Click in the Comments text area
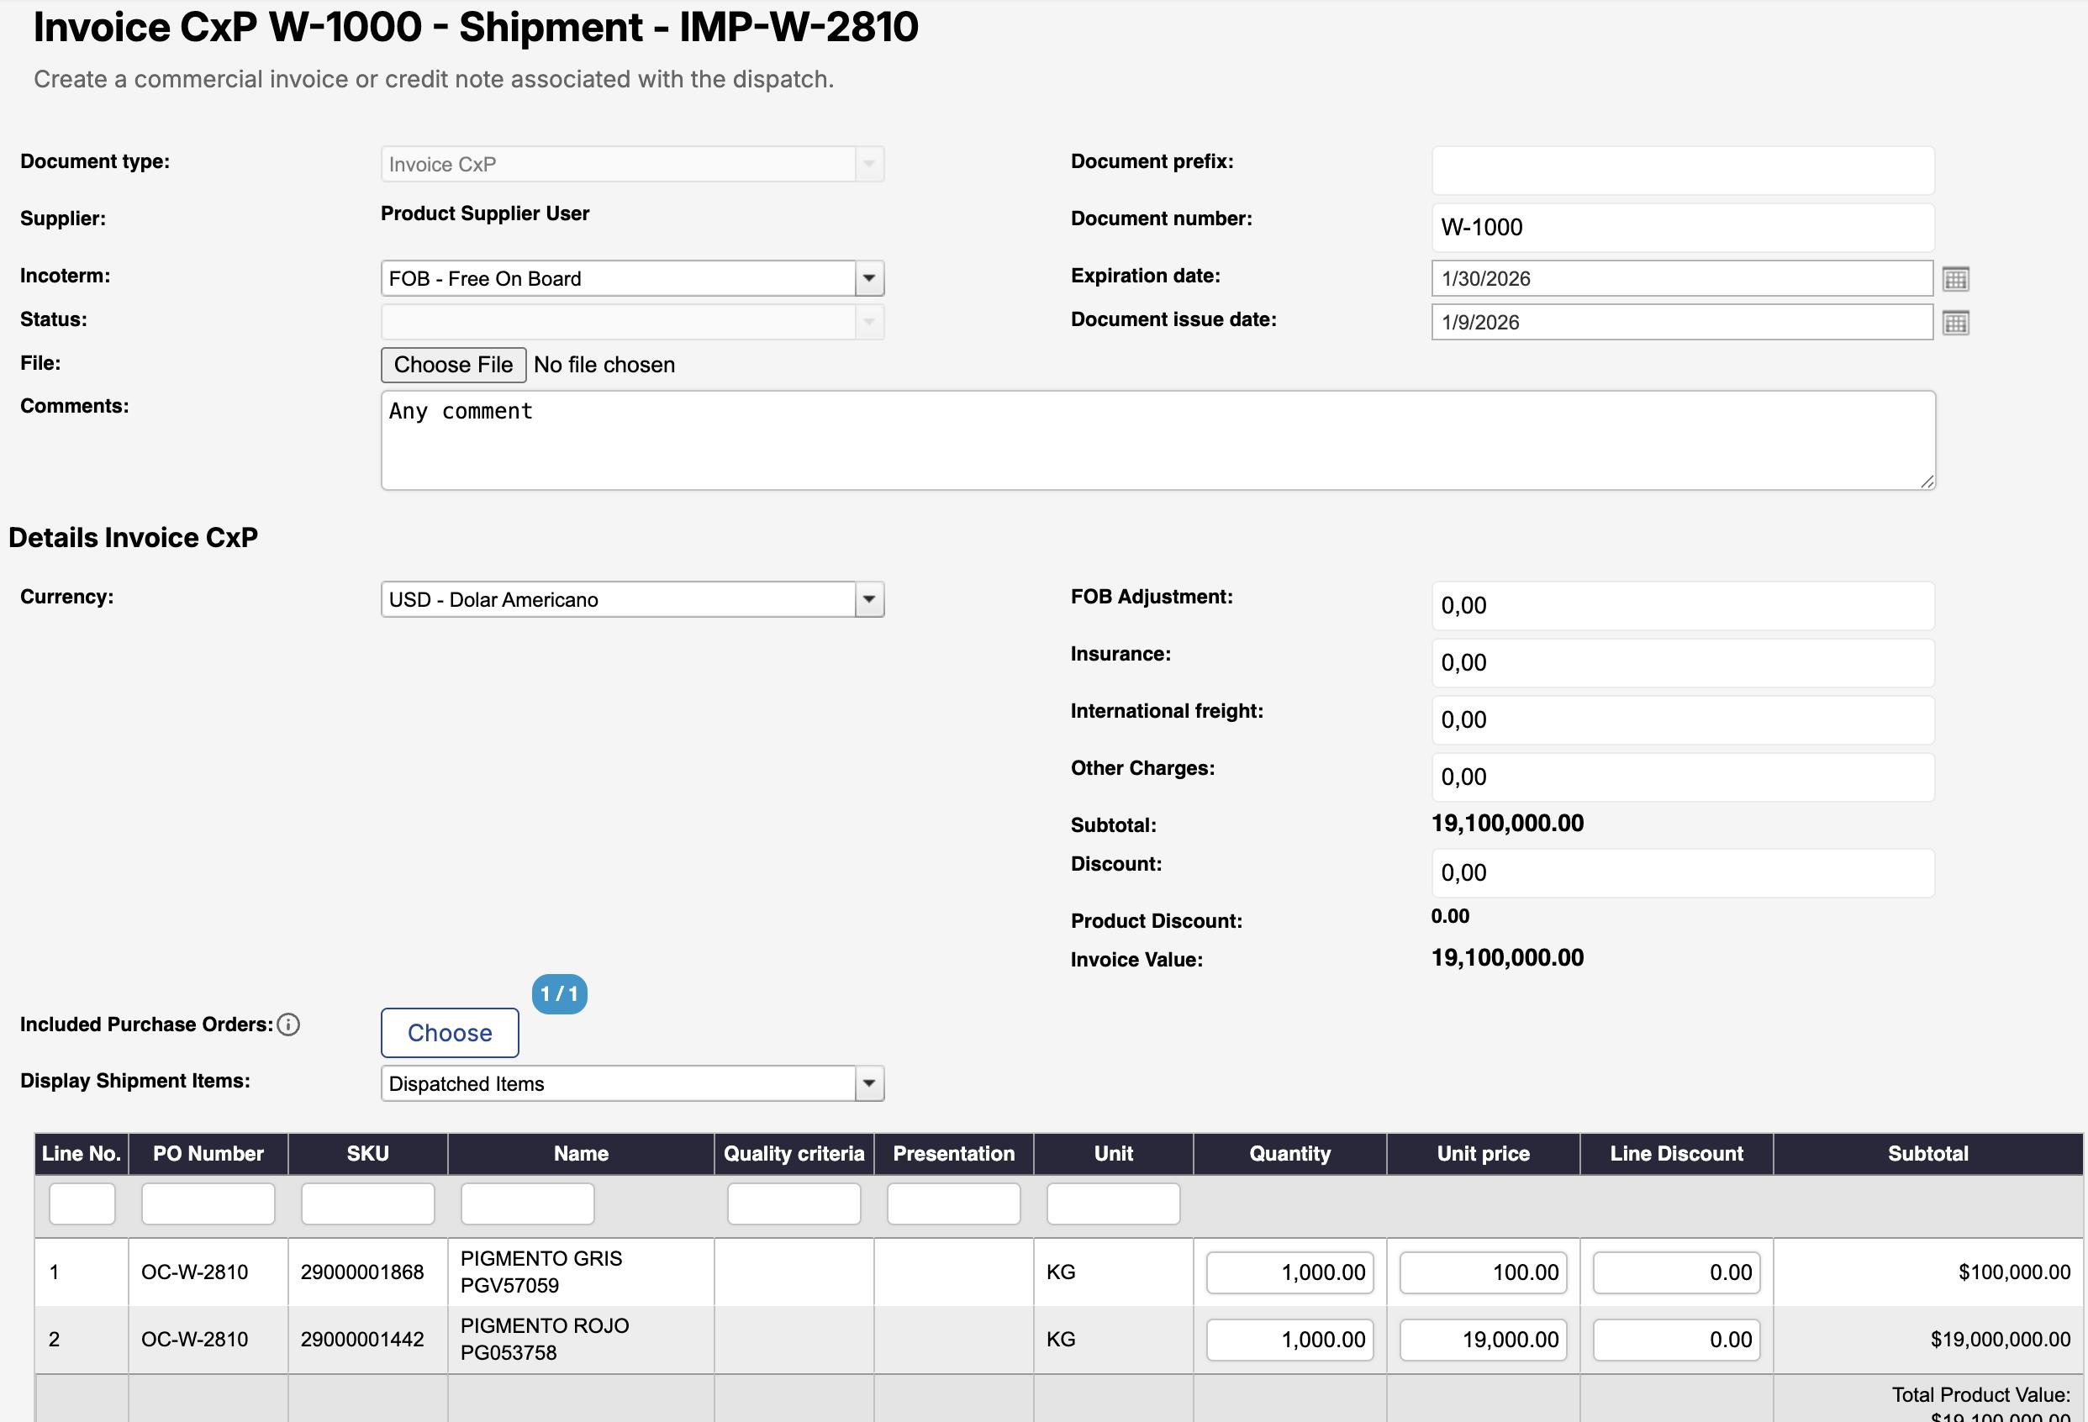The height and width of the screenshot is (1422, 2088). tap(1157, 440)
